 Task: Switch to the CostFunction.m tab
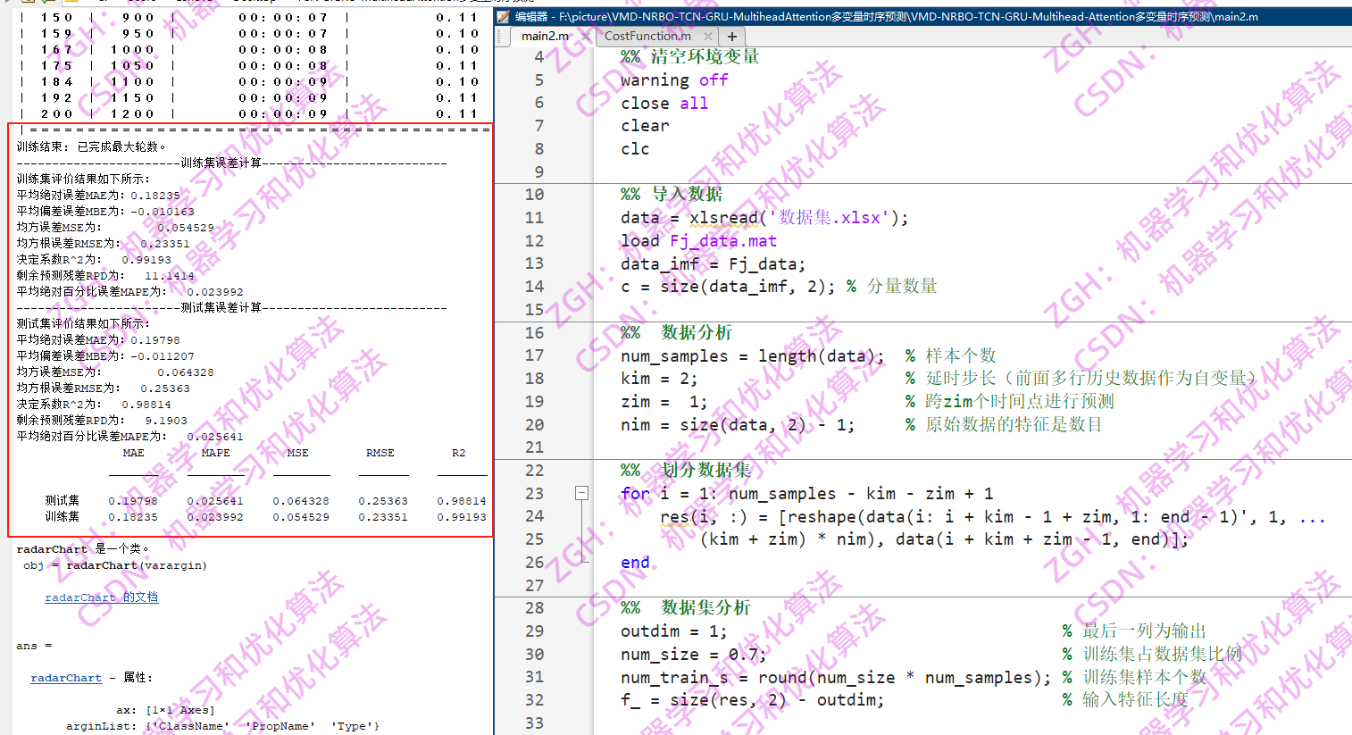coord(647,37)
